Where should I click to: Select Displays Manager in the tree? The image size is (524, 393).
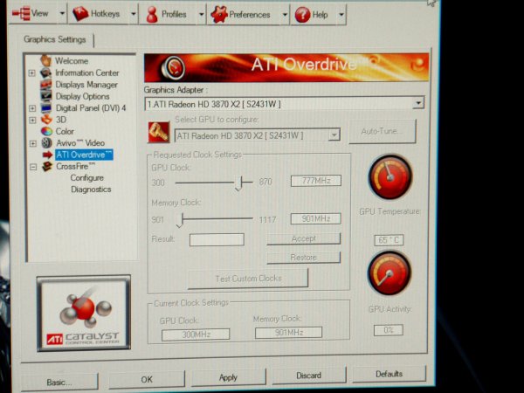(86, 85)
